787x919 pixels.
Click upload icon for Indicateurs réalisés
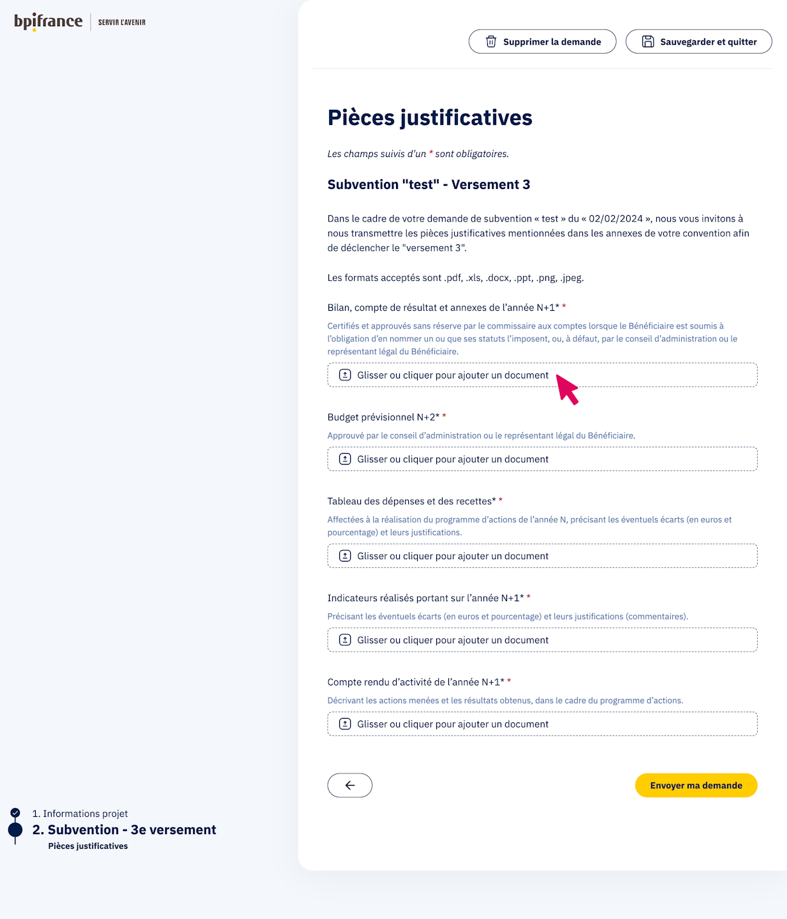click(x=345, y=640)
